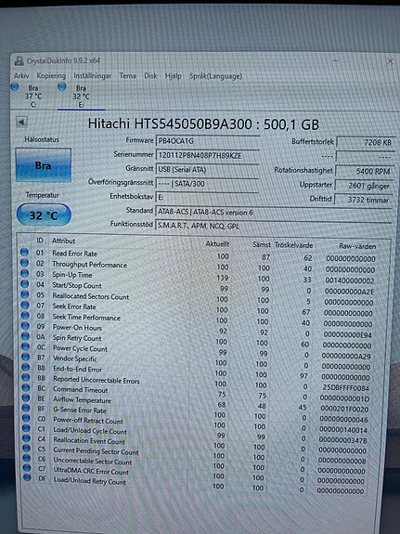Open the Arkiv menu
The height and width of the screenshot is (534, 400).
pyautogui.click(x=21, y=75)
